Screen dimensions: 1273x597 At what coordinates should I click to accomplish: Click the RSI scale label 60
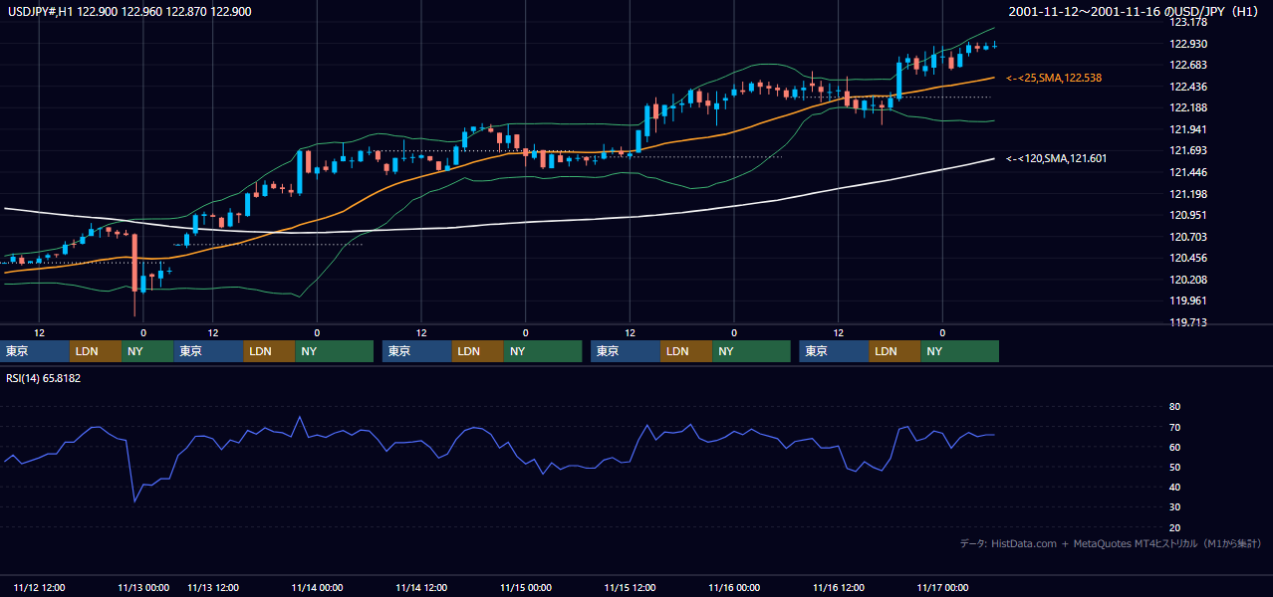pos(1174,447)
